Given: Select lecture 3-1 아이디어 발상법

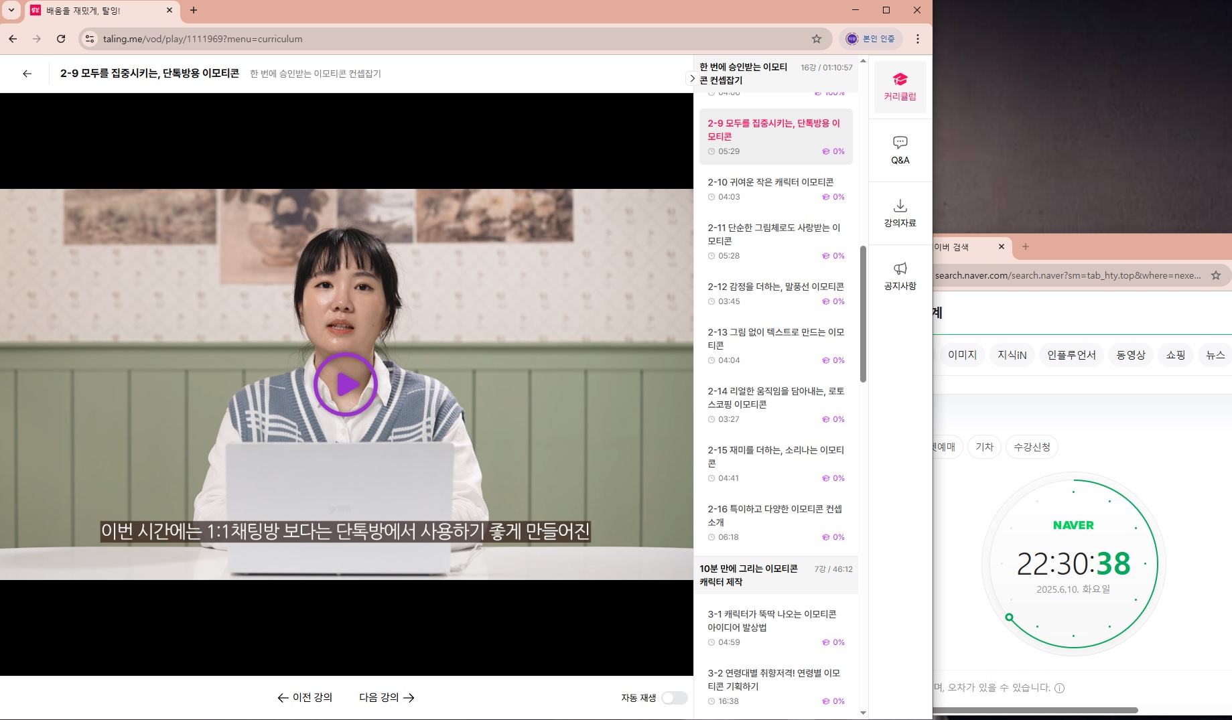Looking at the screenshot, I should click(776, 628).
